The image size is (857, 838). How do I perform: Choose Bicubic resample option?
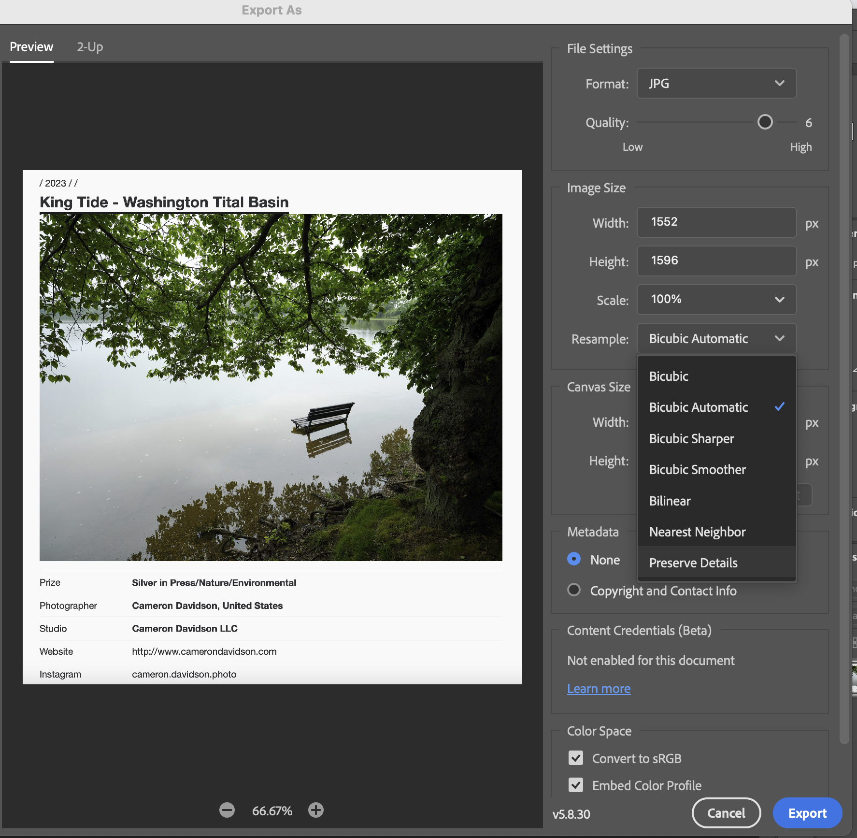pos(716,376)
